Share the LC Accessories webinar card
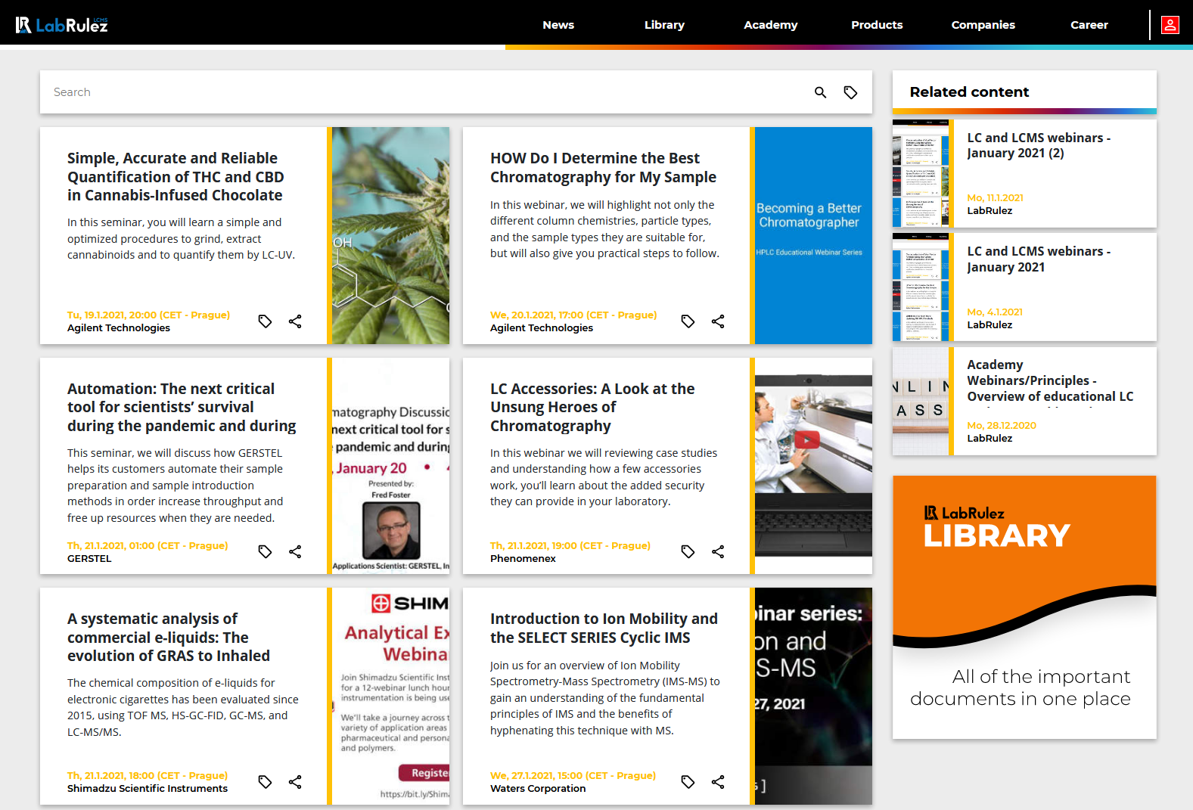The width and height of the screenshot is (1193, 810). [718, 551]
